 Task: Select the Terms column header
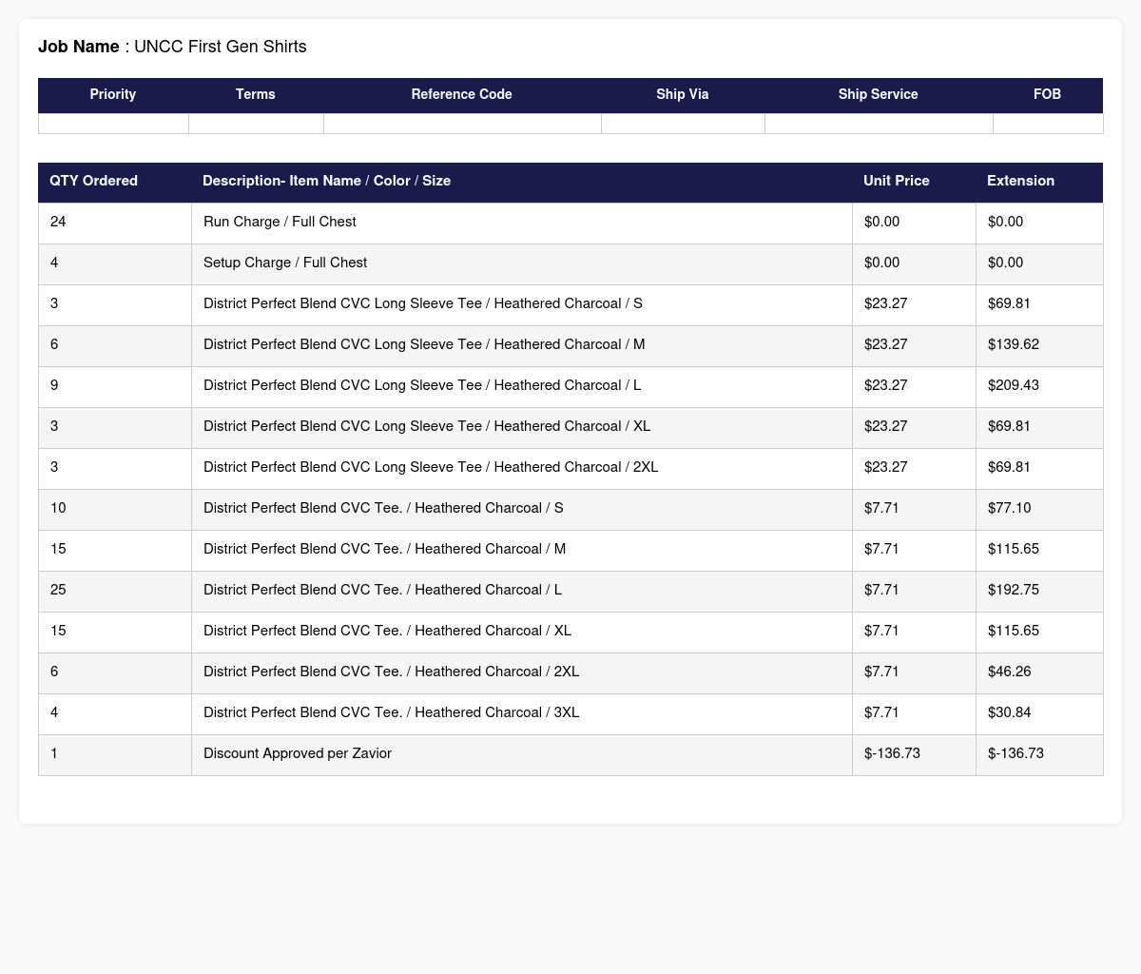tap(256, 94)
